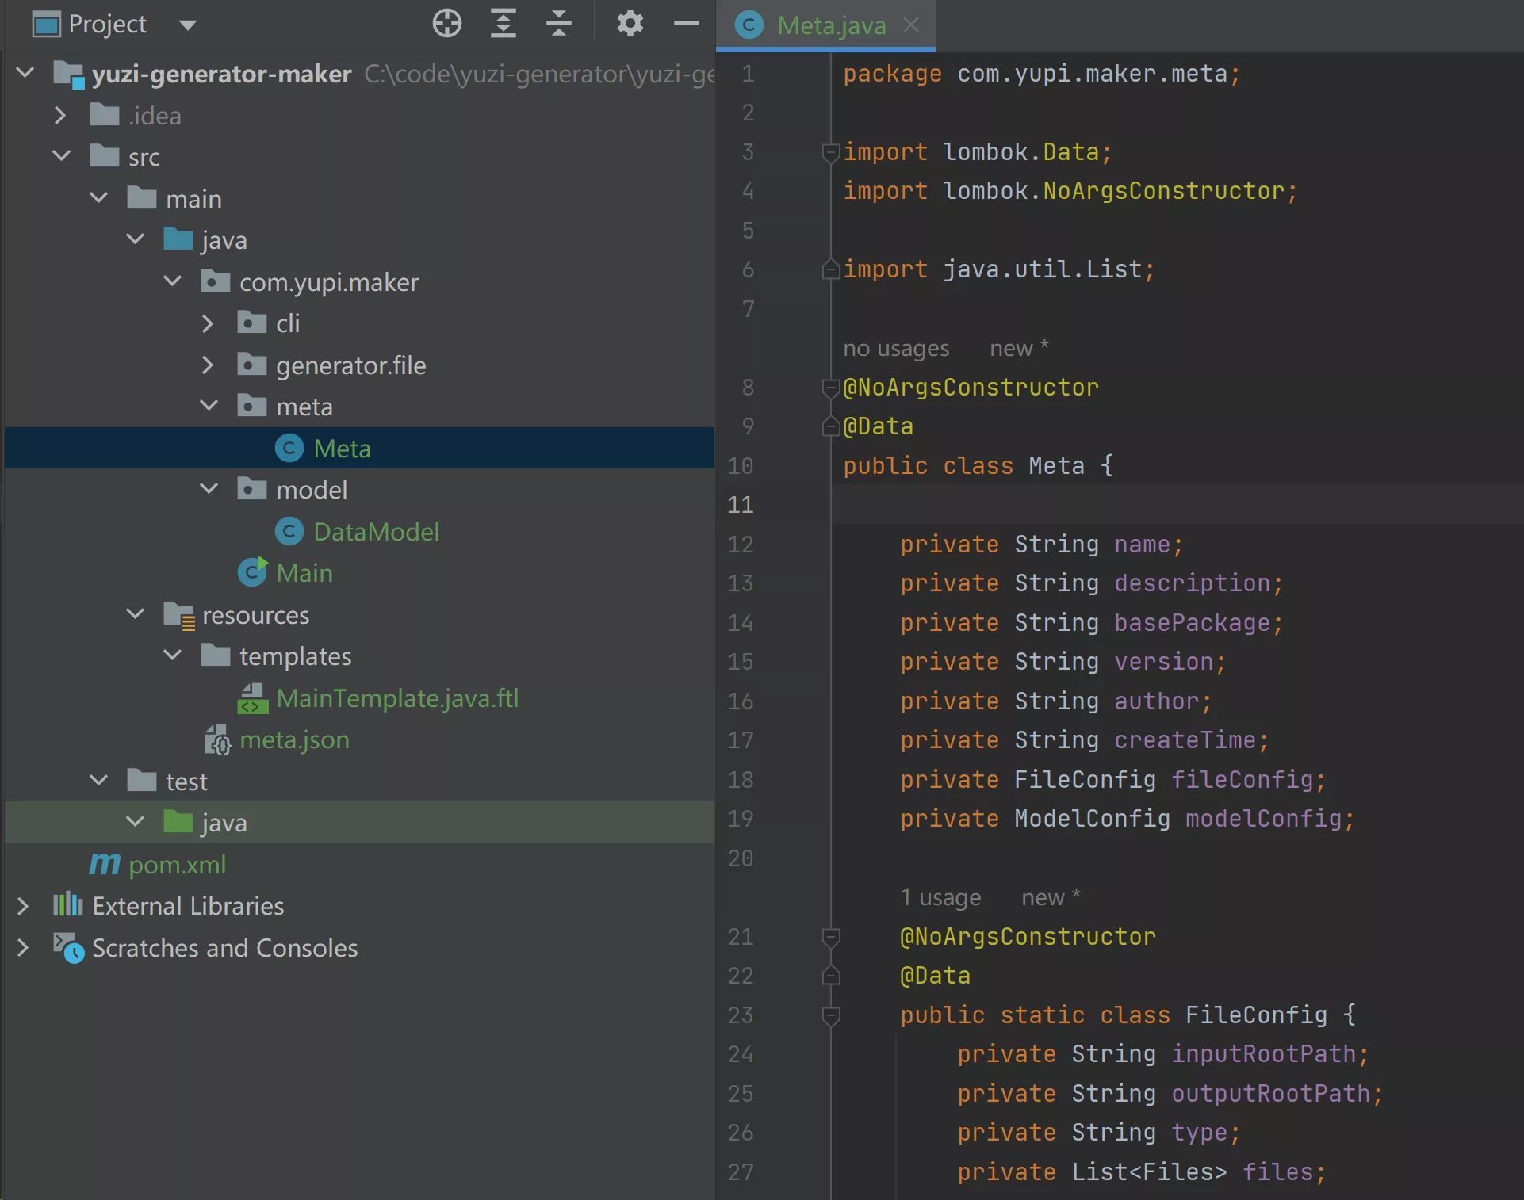This screenshot has width=1524, height=1200.
Task: Open the DataModel class
Action: tap(376, 532)
